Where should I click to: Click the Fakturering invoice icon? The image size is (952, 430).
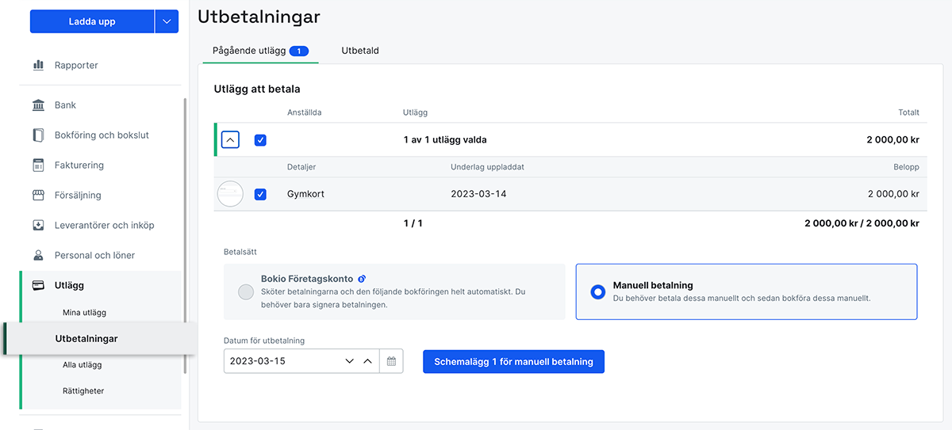click(x=38, y=166)
